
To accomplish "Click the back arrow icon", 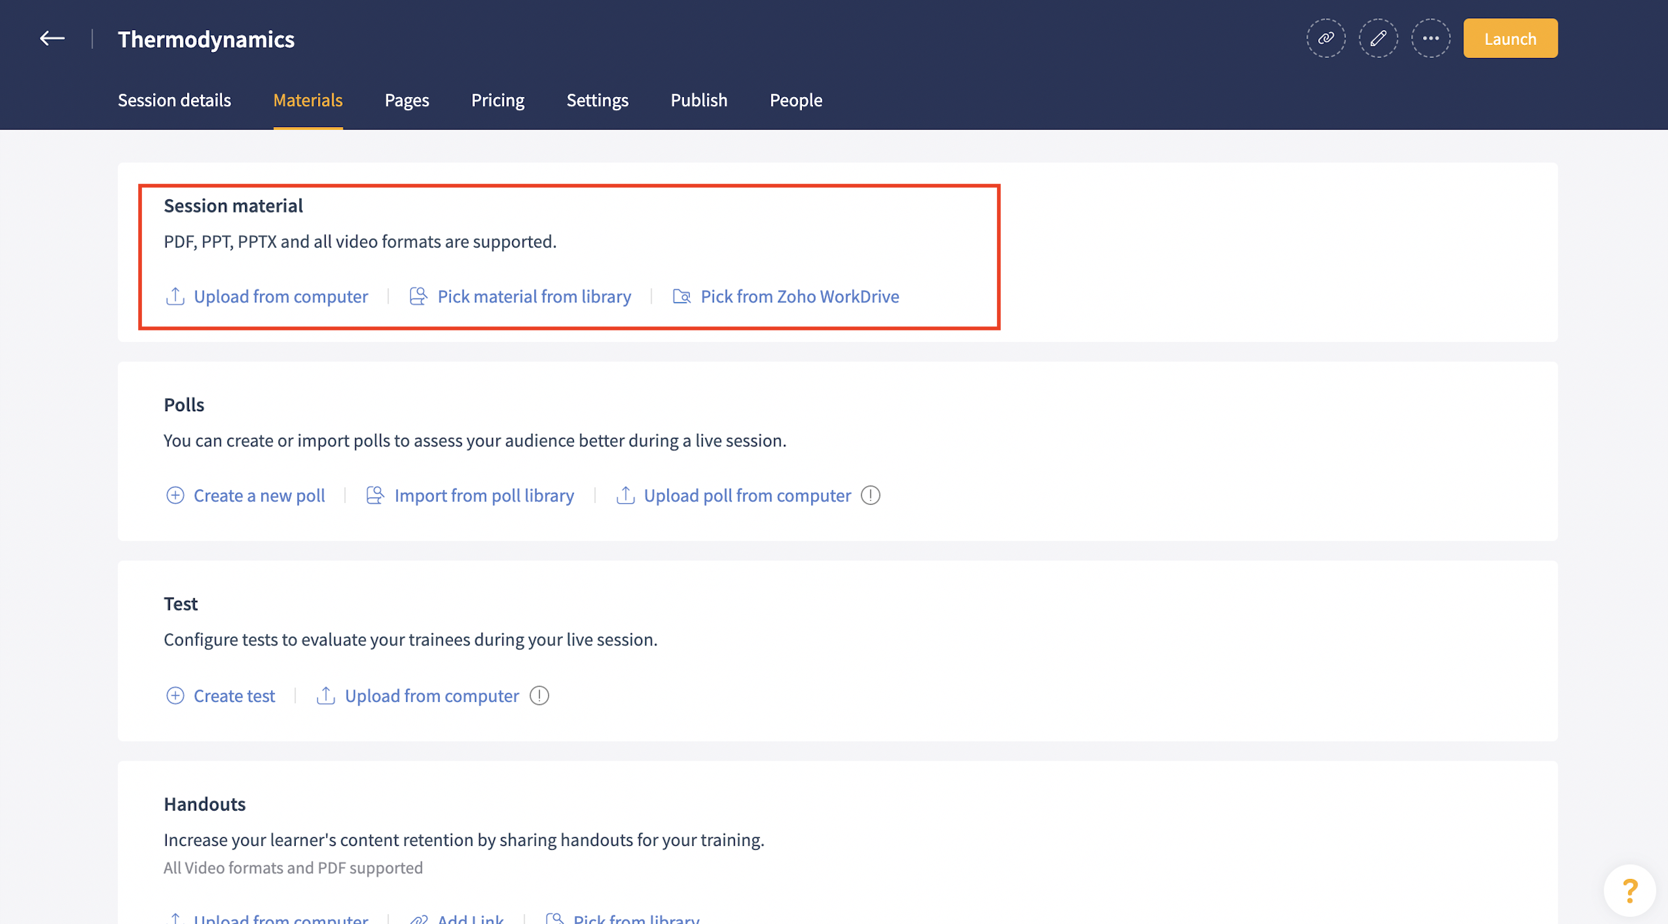I will (x=52, y=38).
